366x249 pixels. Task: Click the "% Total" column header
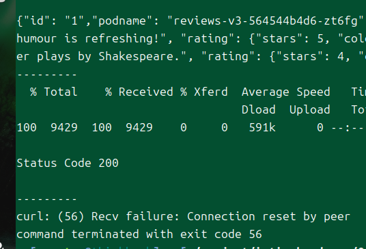[54, 92]
